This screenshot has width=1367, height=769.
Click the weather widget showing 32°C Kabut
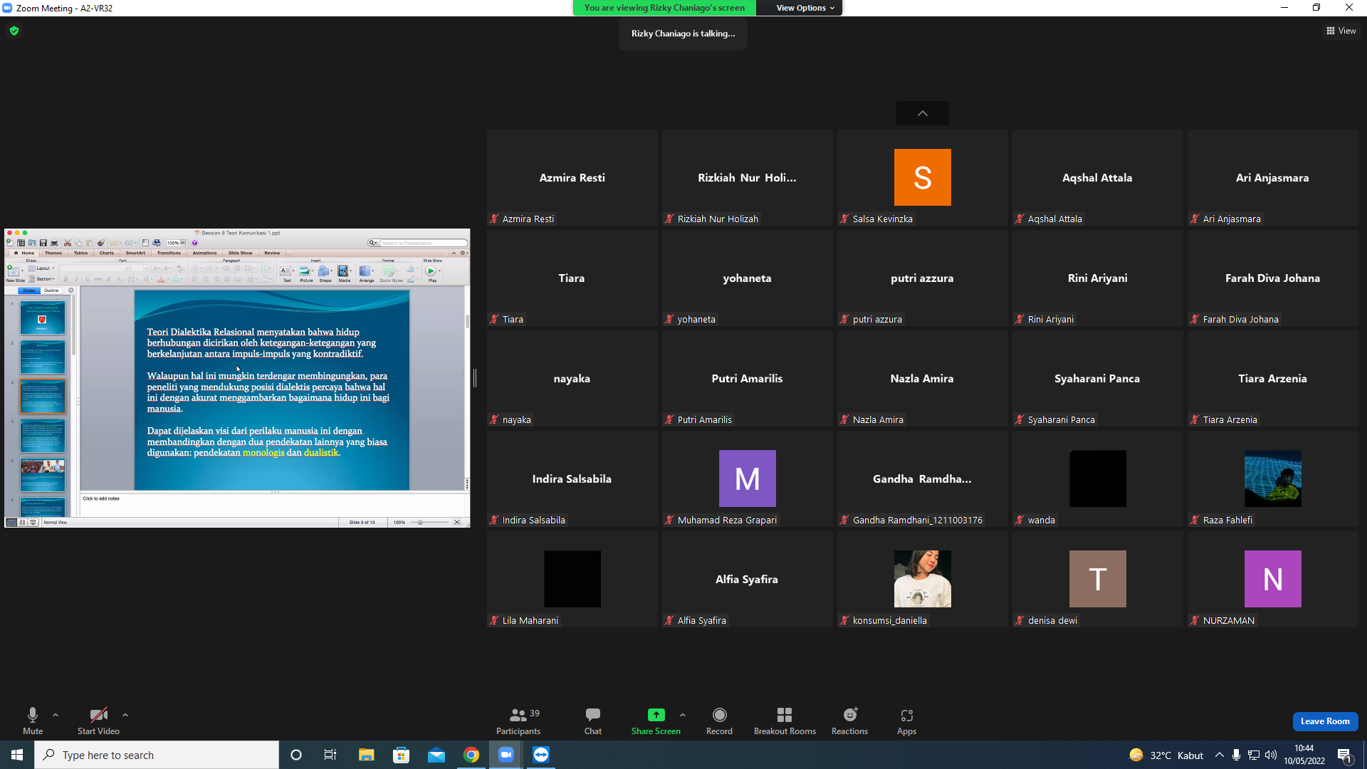coord(1166,755)
